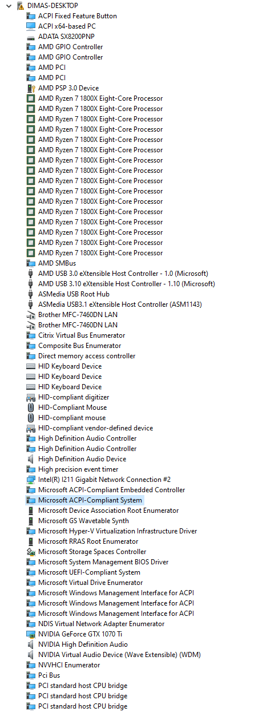Collapse the DIMAS-DESKTOP root node arrow
The height and width of the screenshot is (712, 275).
[x=10, y=6]
